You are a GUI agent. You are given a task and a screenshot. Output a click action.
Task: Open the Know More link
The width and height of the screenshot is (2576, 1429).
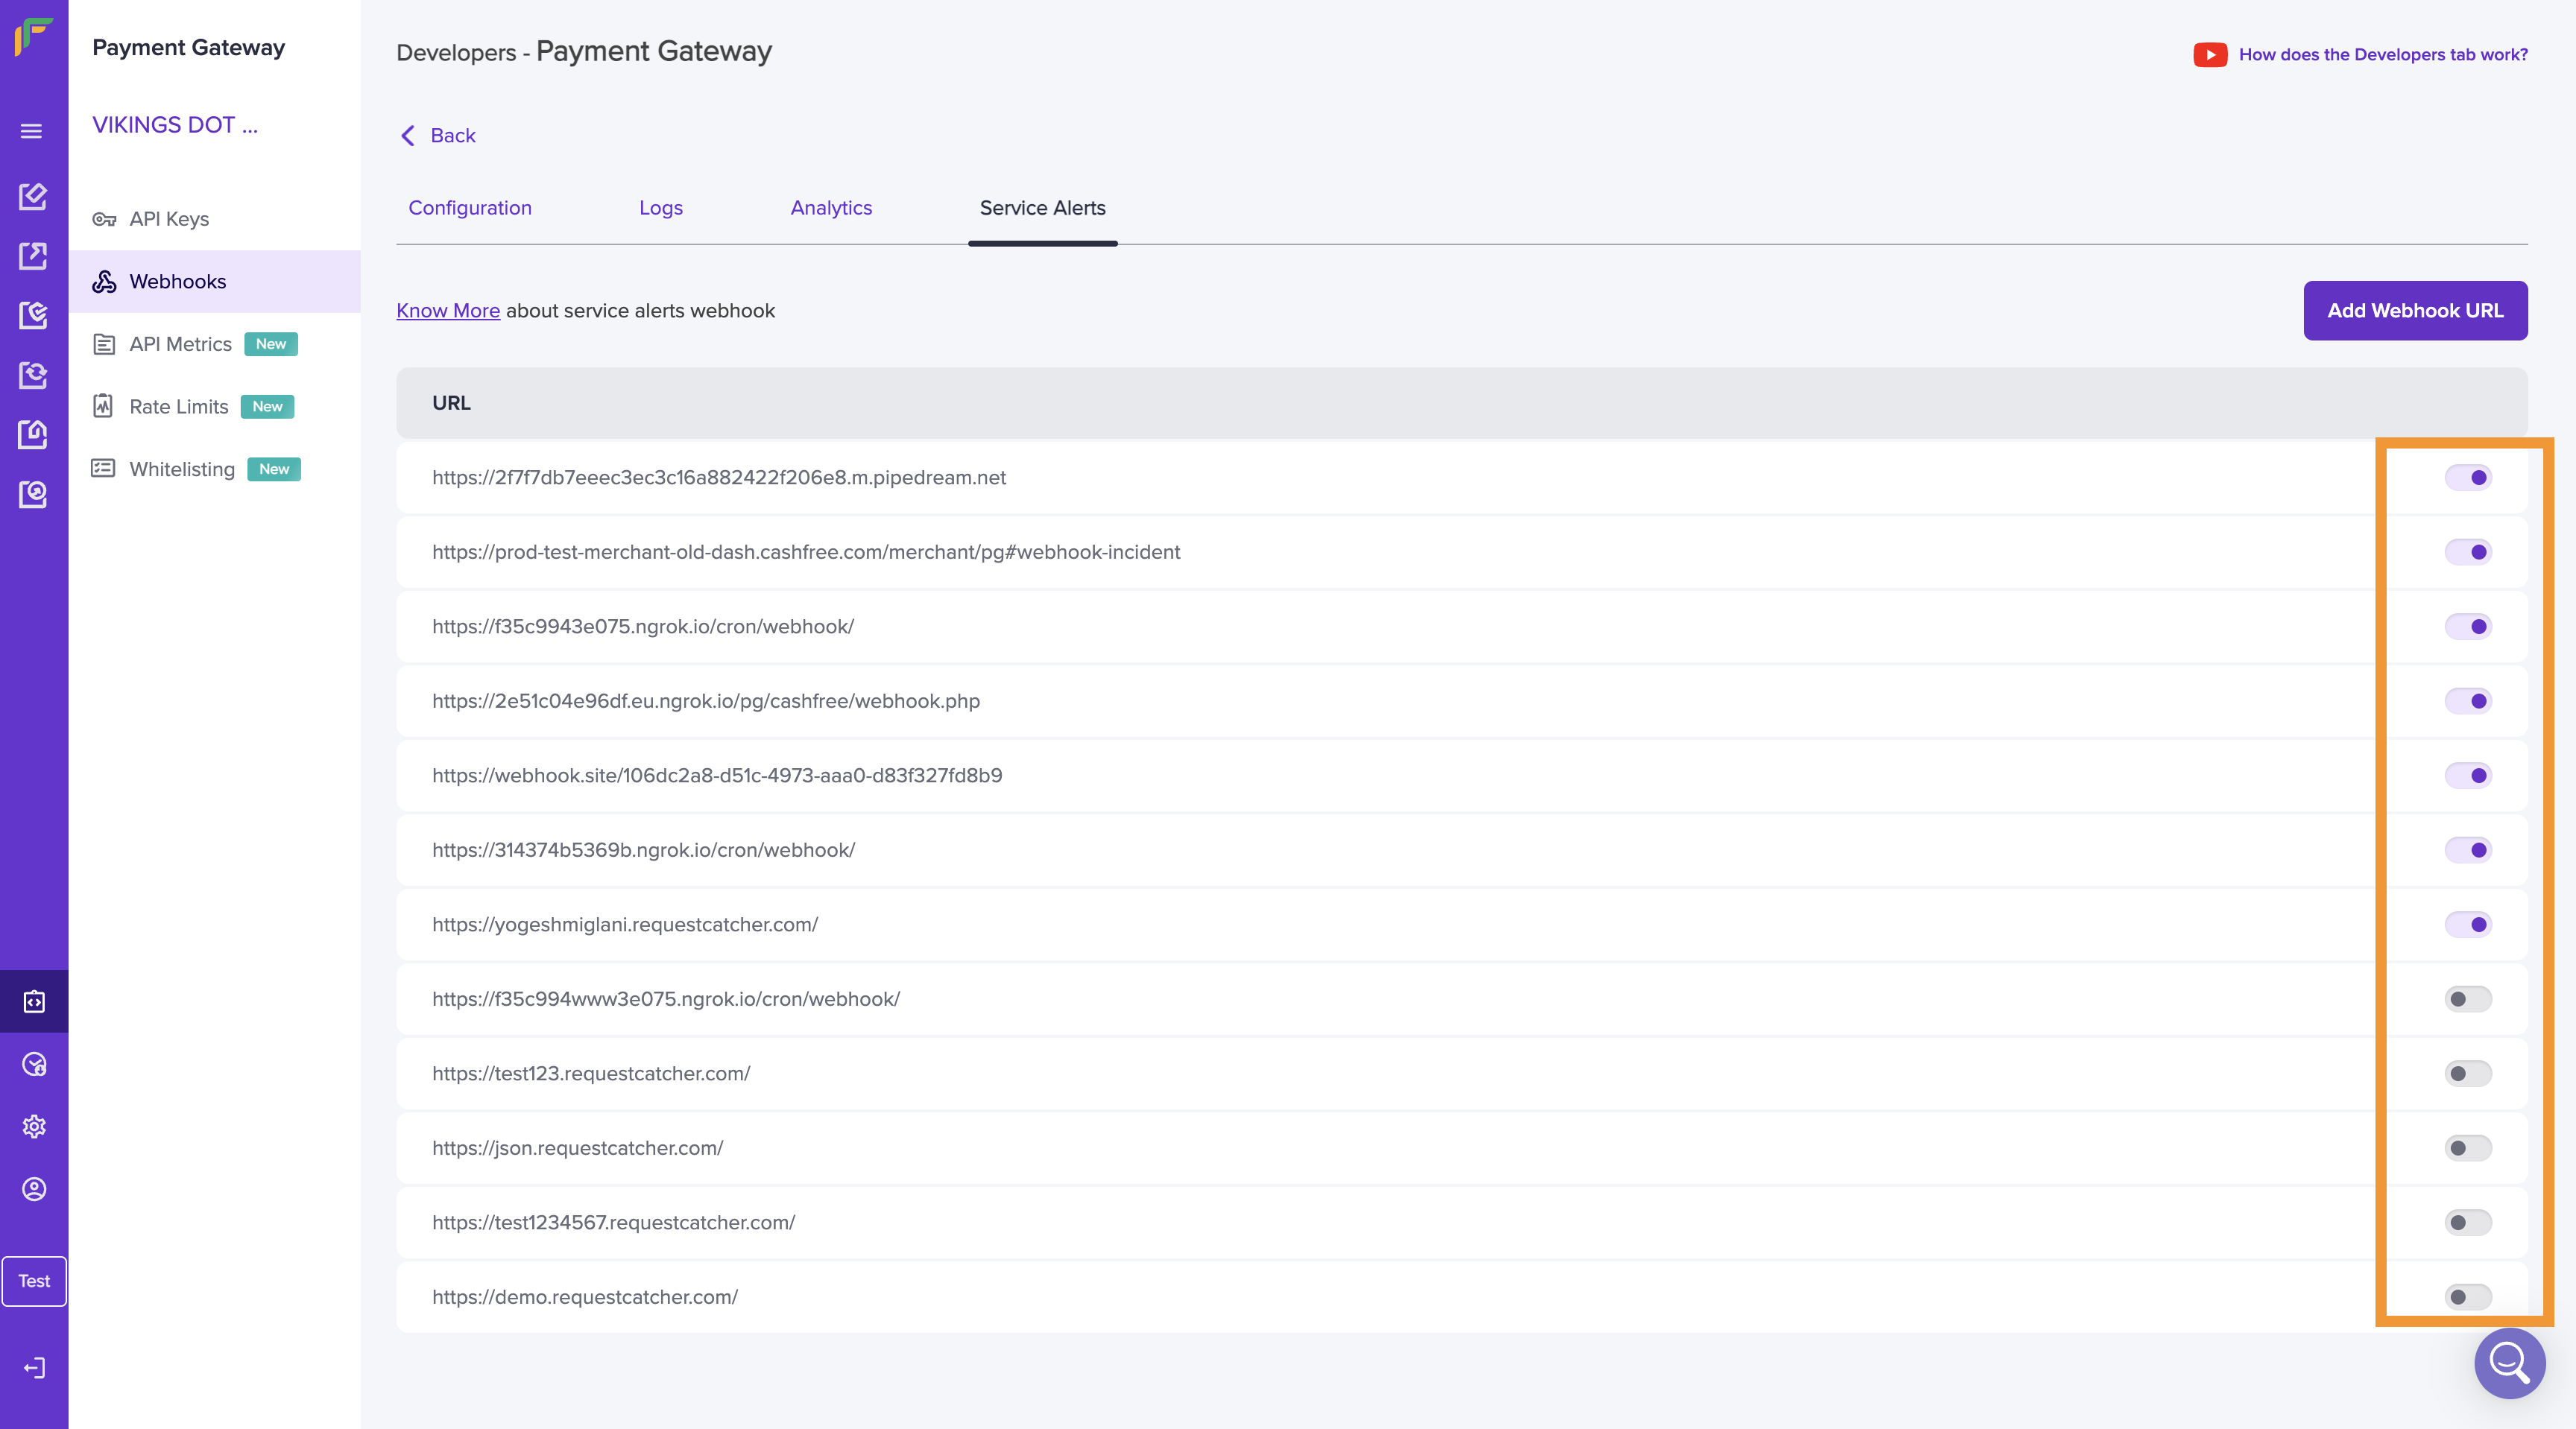tap(448, 311)
